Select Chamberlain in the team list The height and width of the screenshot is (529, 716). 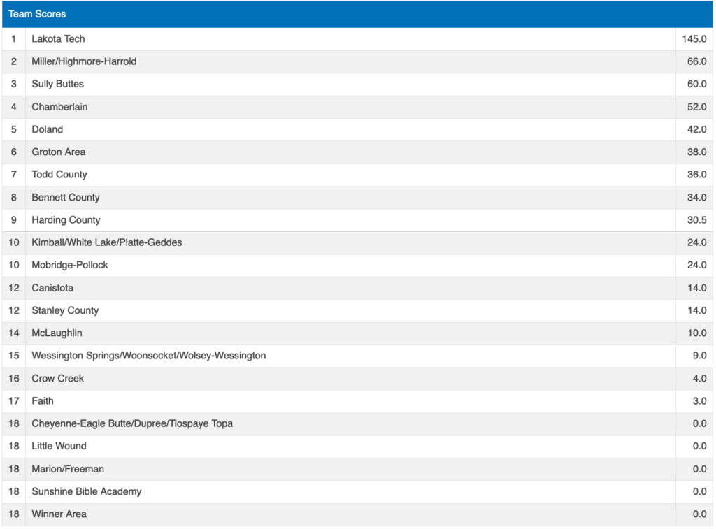[59, 107]
